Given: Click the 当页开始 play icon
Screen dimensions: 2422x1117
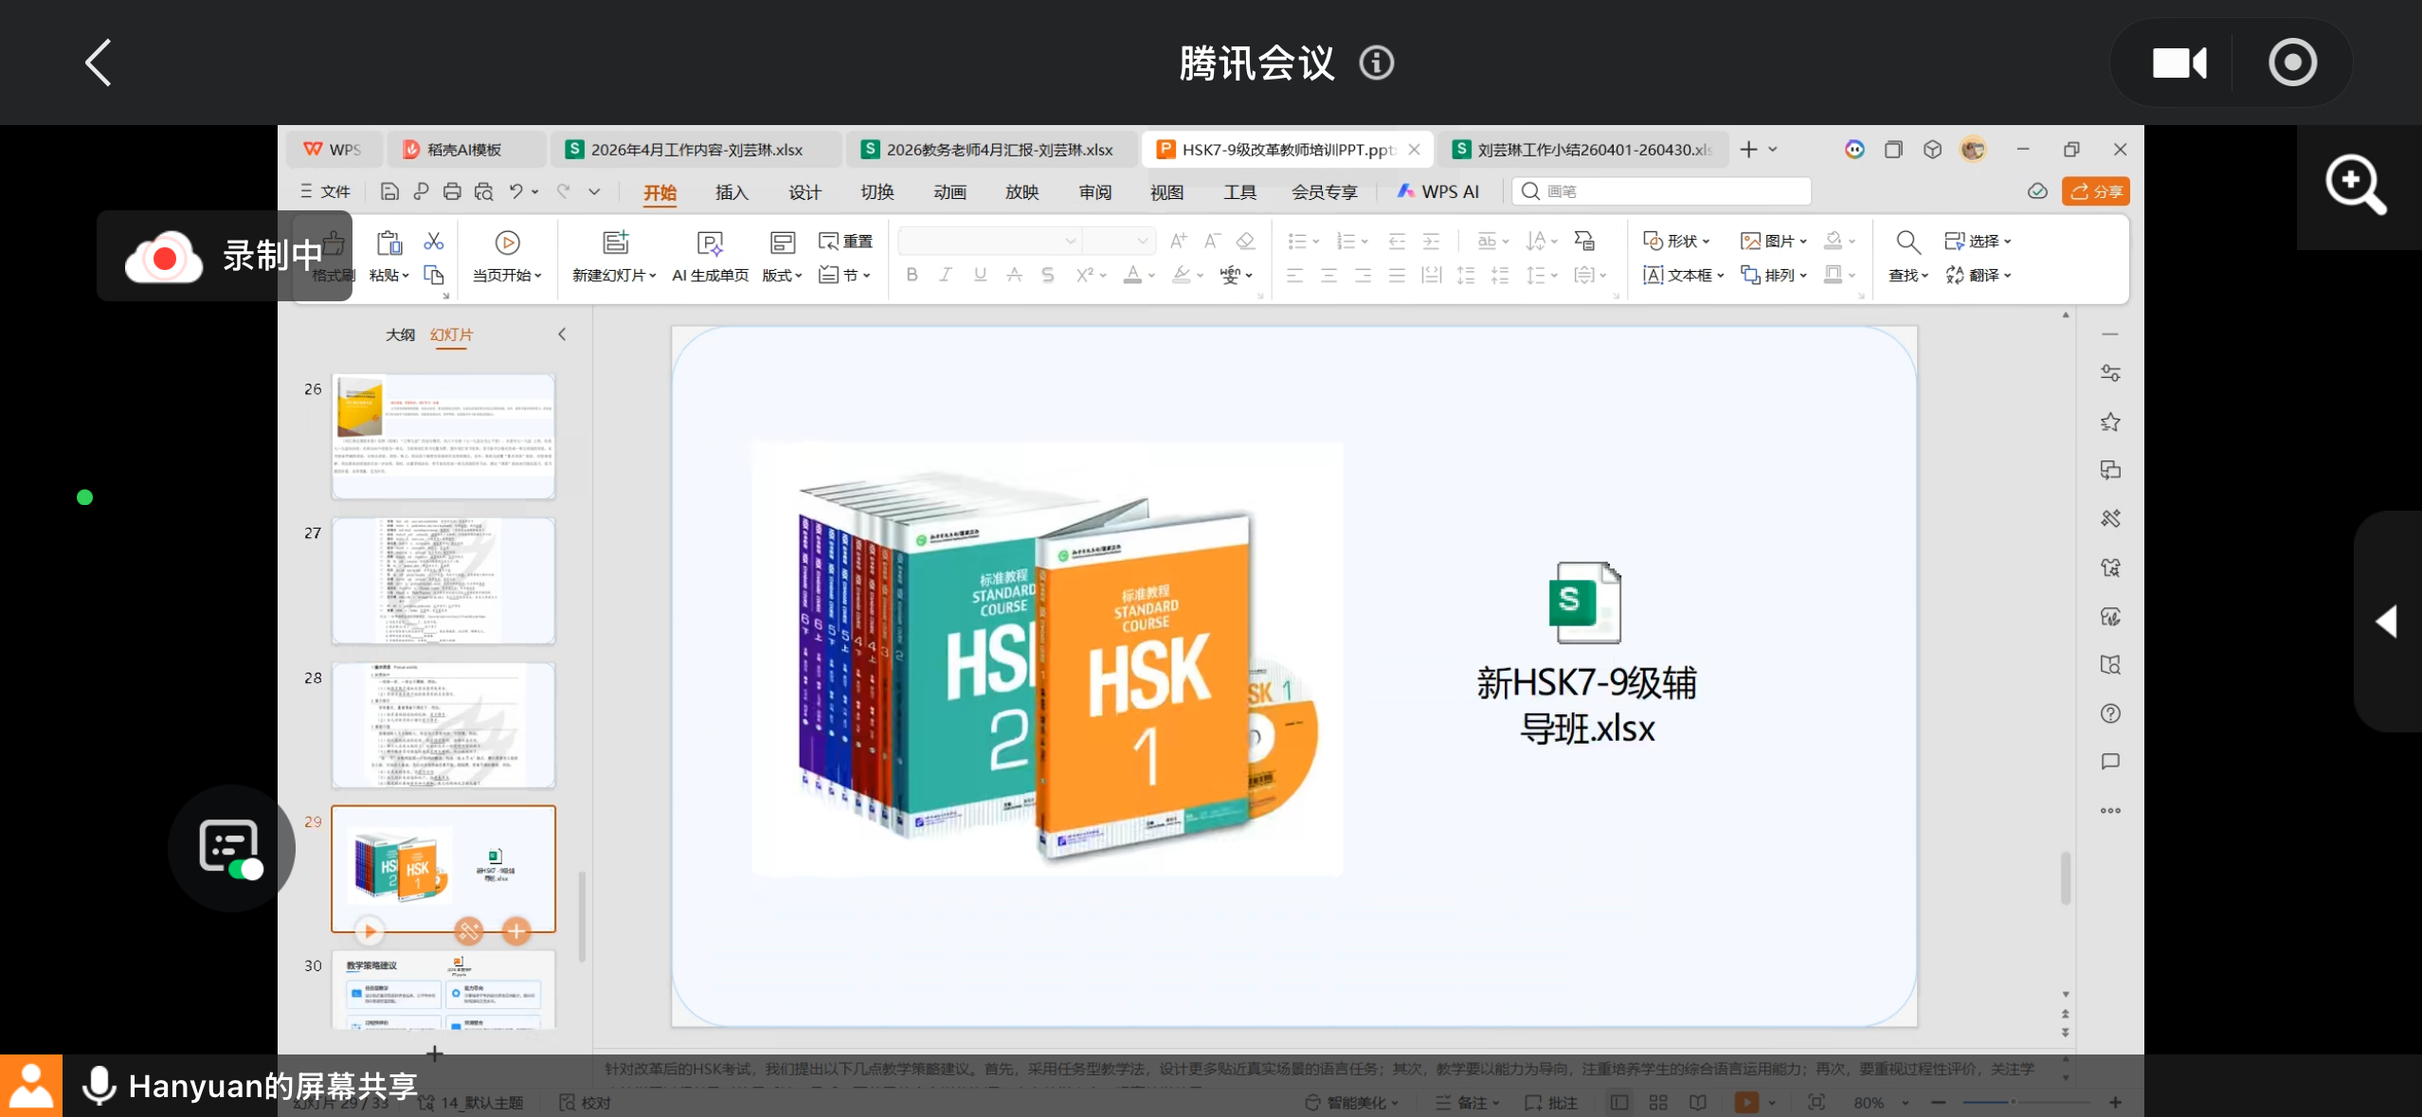Looking at the screenshot, I should point(508,243).
